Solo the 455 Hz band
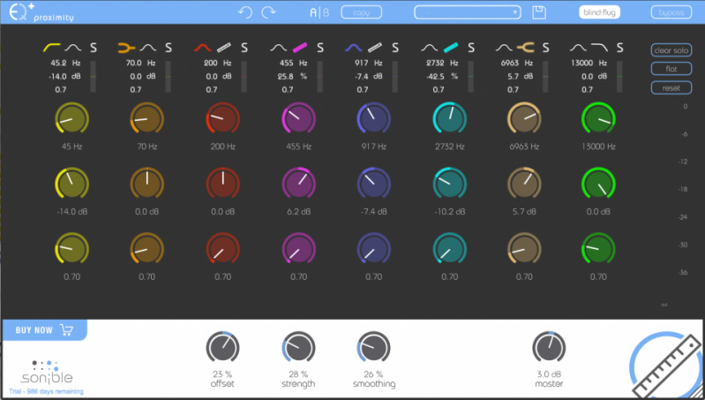705x400 pixels. (320, 48)
